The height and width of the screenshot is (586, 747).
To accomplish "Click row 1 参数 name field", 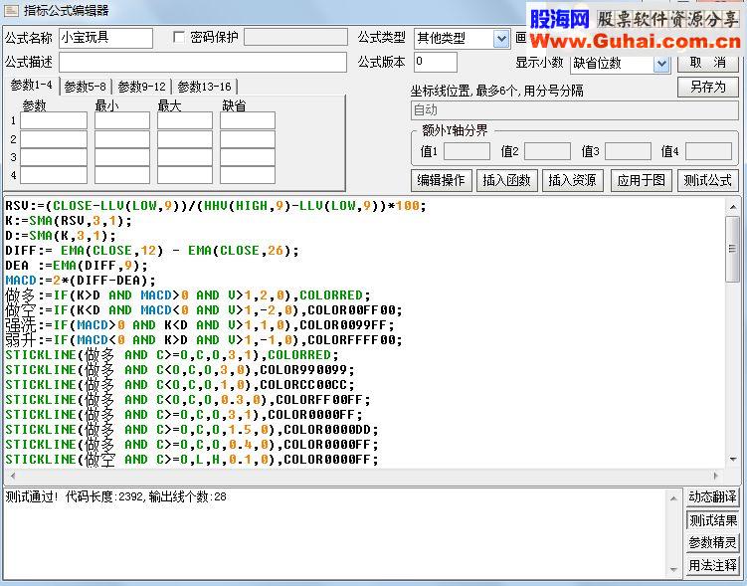I will pos(54,120).
